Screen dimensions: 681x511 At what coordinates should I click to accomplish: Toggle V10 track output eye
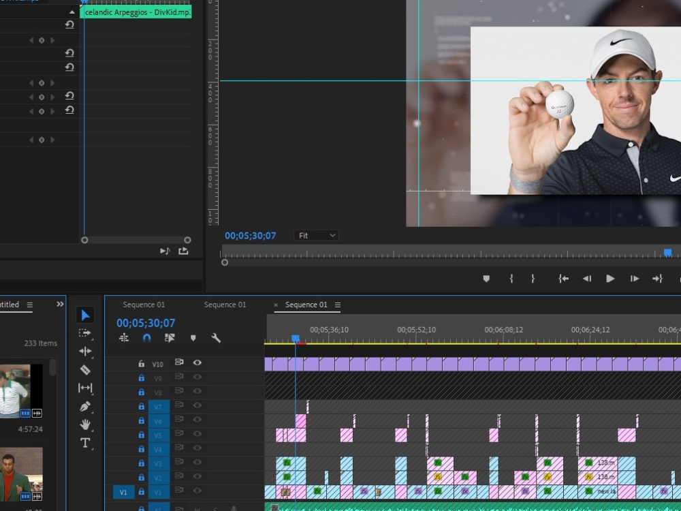coord(197,363)
